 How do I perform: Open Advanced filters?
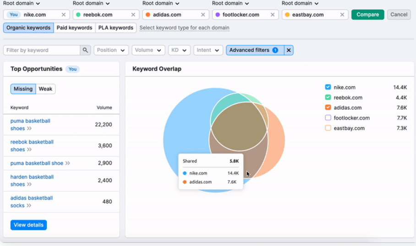coord(255,50)
